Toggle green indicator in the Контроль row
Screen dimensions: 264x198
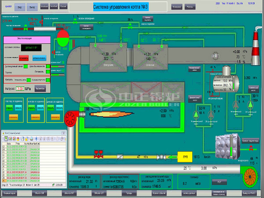29,80
